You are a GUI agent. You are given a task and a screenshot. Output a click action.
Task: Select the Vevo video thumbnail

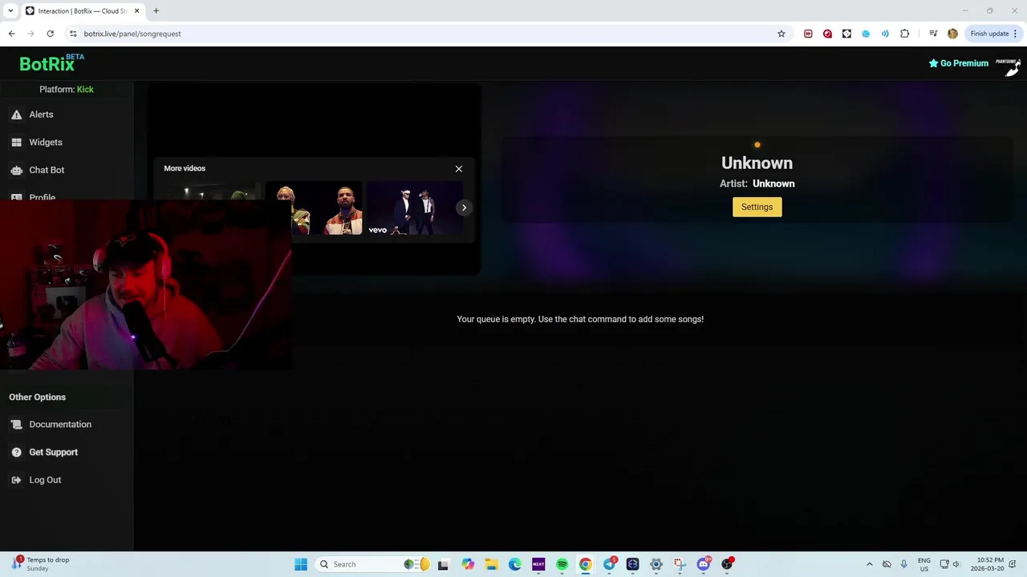click(x=415, y=209)
